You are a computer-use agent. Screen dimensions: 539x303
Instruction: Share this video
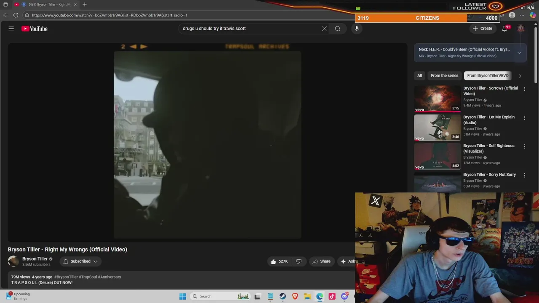(321, 261)
